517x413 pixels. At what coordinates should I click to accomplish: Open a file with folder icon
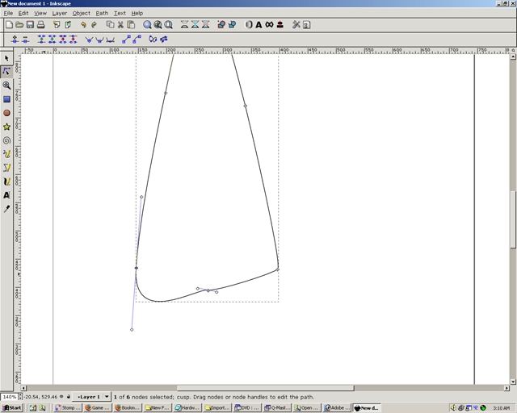coord(19,25)
